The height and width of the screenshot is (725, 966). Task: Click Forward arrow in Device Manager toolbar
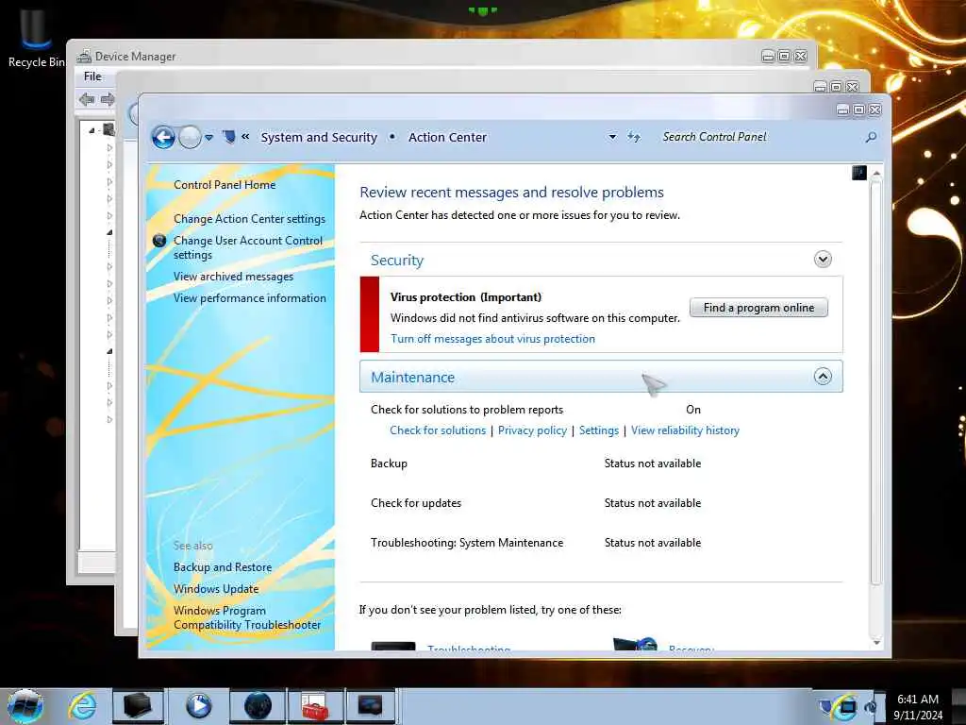coord(108,99)
